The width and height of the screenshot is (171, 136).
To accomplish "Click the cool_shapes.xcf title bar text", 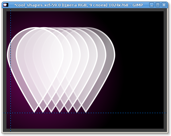I will (79, 5).
